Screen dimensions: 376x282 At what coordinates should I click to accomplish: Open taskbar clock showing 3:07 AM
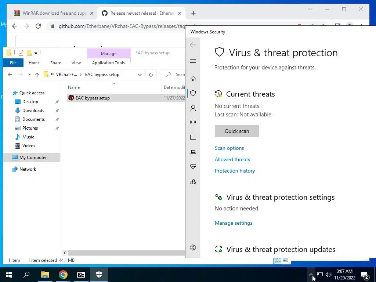(344, 275)
